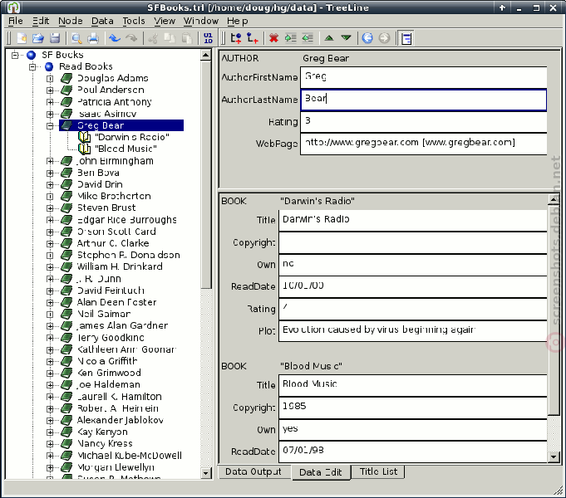Click the Save floppy-disk icon

[x=55, y=38]
